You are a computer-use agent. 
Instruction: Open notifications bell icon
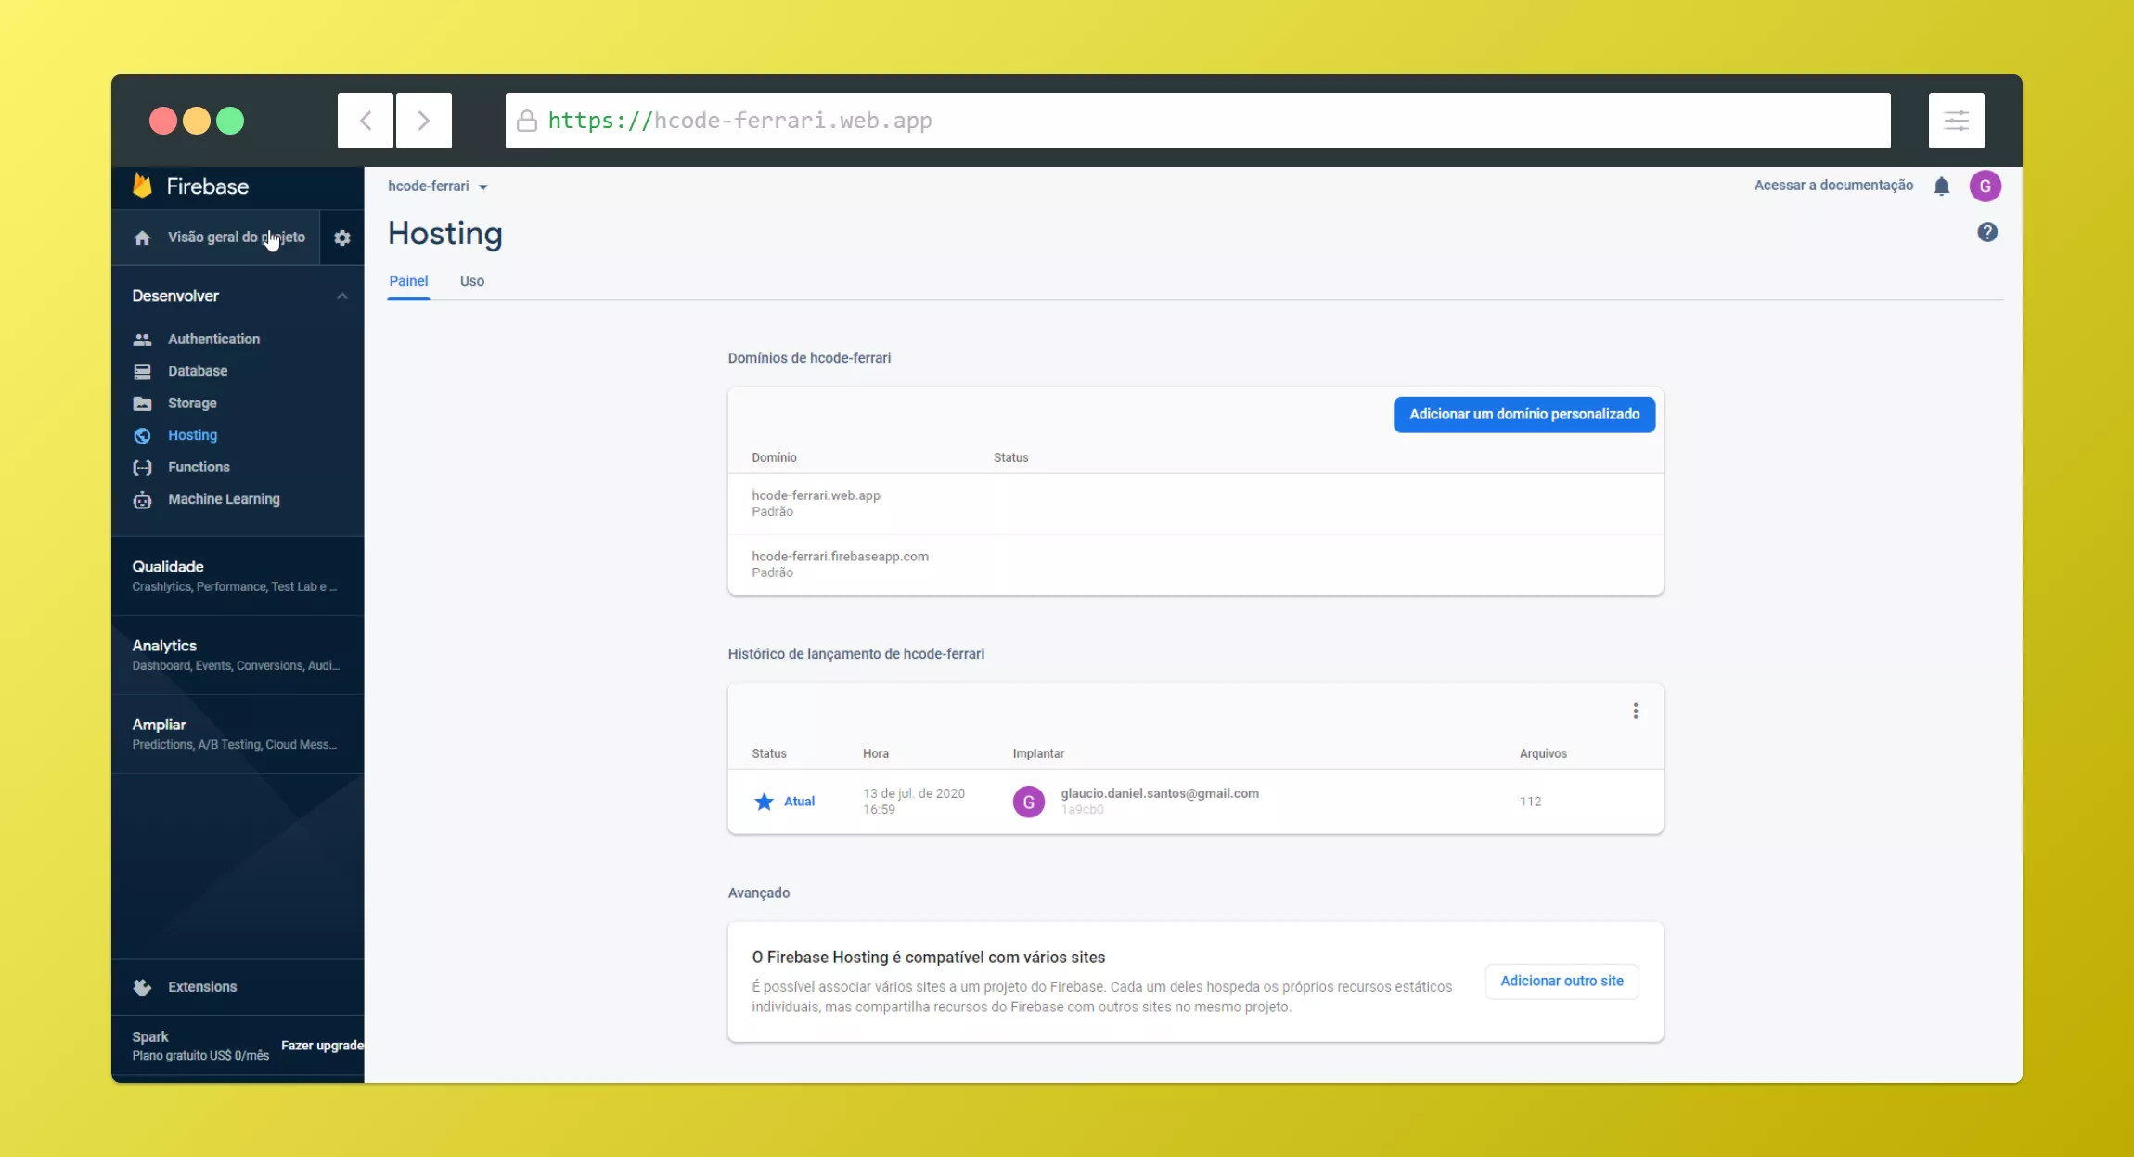tap(1941, 186)
